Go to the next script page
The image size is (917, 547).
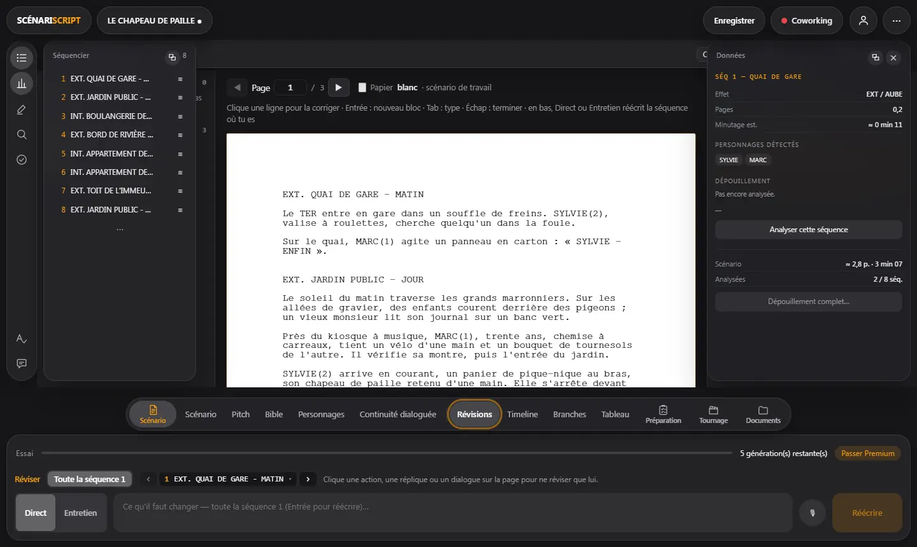(339, 87)
